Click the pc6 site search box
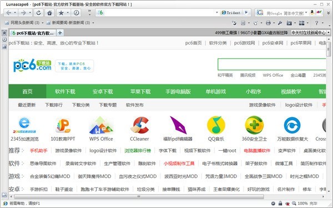Screen dimensions: 333x208 [272, 65]
